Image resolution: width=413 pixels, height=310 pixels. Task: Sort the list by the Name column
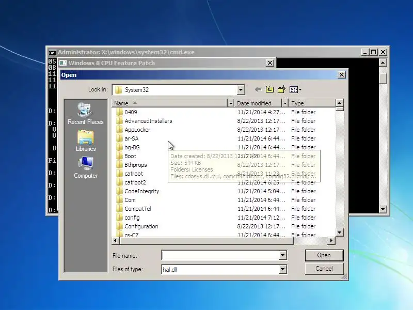click(170, 103)
